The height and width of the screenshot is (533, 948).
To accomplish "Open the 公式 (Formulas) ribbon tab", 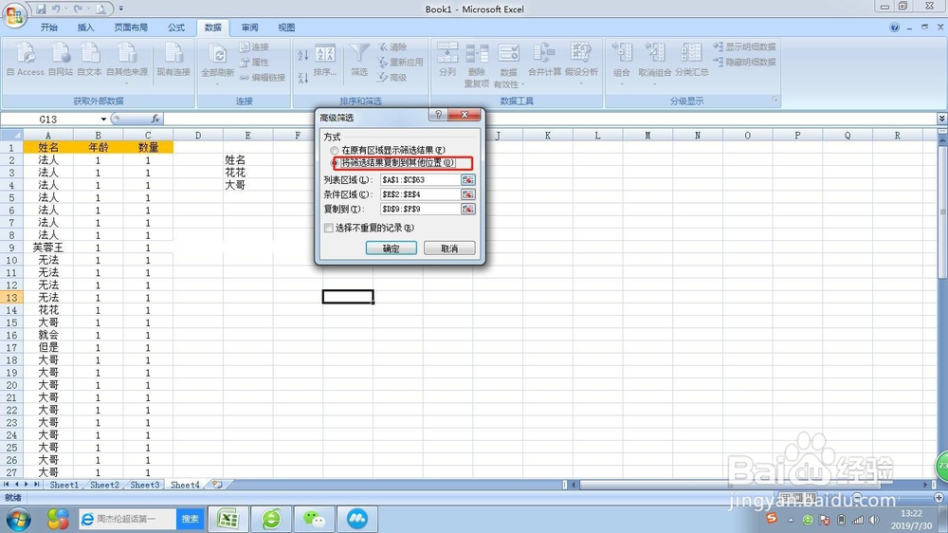I will click(x=176, y=28).
